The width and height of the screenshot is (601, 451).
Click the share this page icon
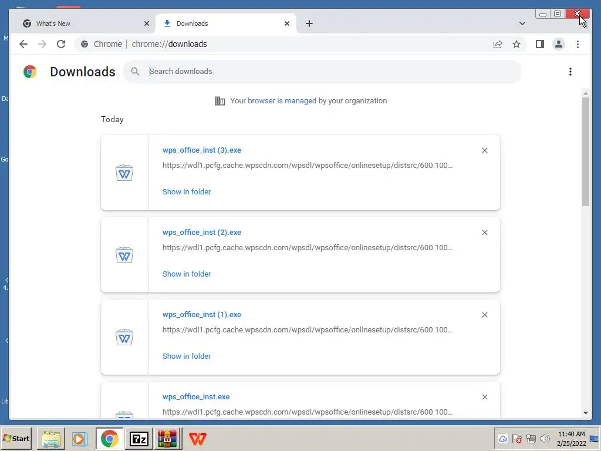point(498,44)
